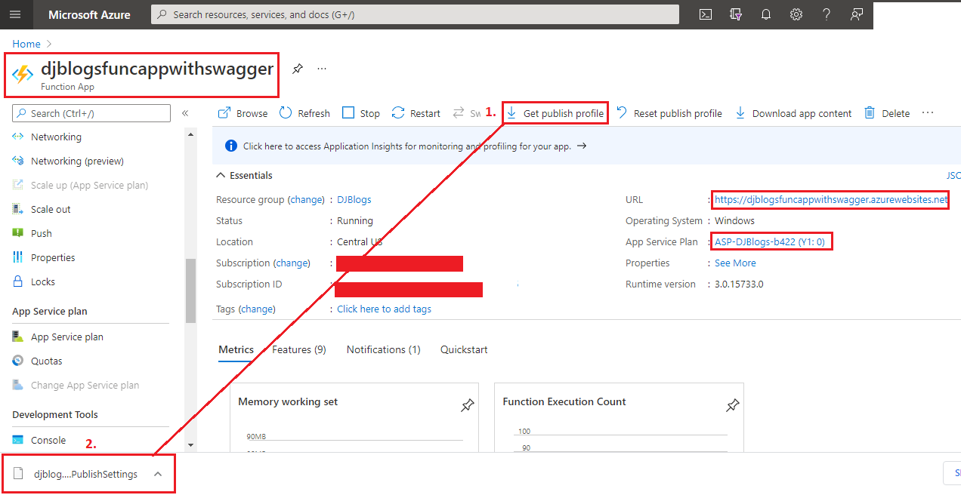Pin the Function Execution Count chart
This screenshot has width=961, height=495.
pos(732,406)
